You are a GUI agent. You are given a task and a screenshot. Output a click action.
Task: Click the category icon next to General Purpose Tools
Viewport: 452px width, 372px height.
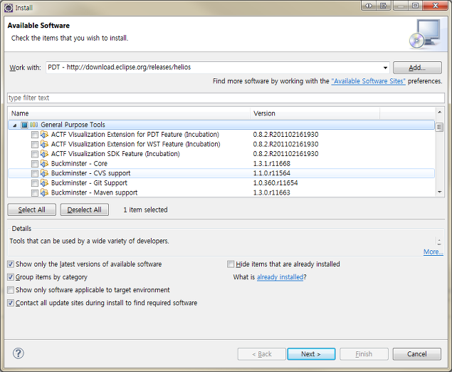coord(33,125)
